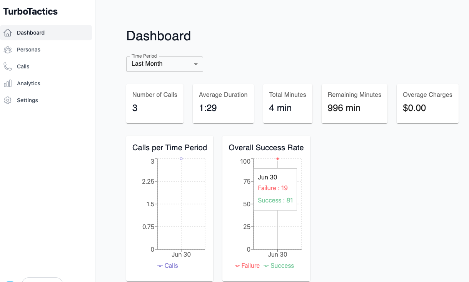Click the 1:29 Average Duration value
The image size is (469, 282).
coord(208,108)
